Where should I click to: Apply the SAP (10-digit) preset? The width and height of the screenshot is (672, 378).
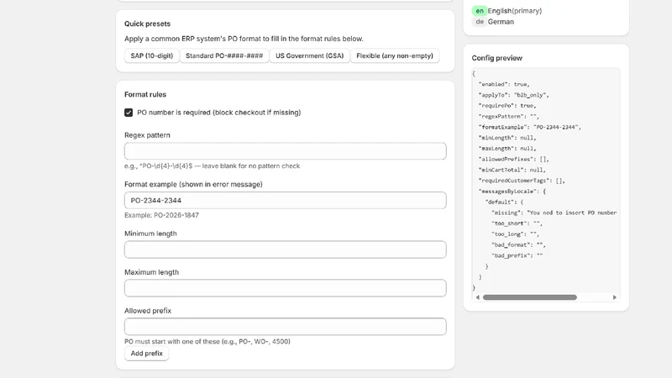point(152,55)
